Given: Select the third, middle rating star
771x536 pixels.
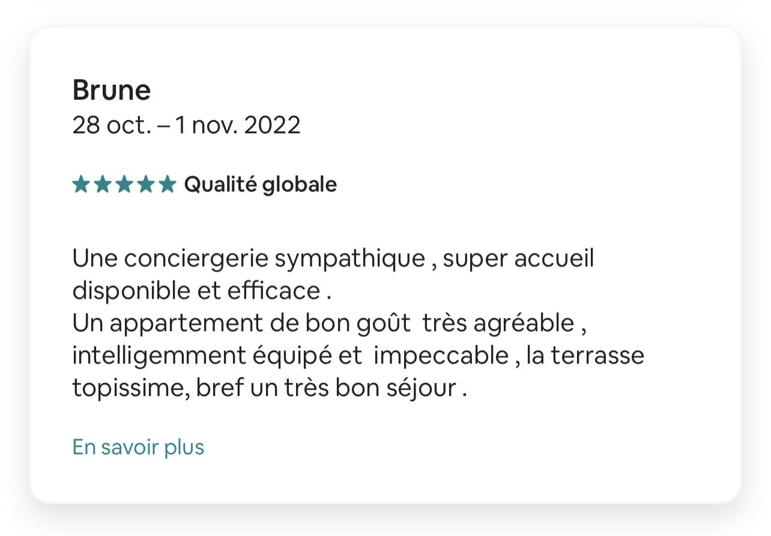Looking at the screenshot, I should [124, 184].
